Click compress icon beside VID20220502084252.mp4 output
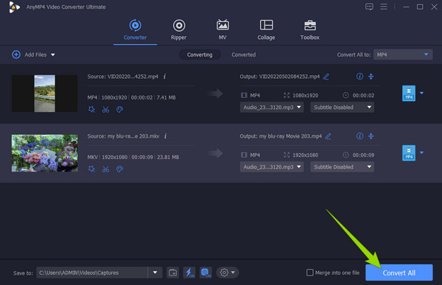Viewport: 442px width, 285px height. pyautogui.click(x=371, y=76)
